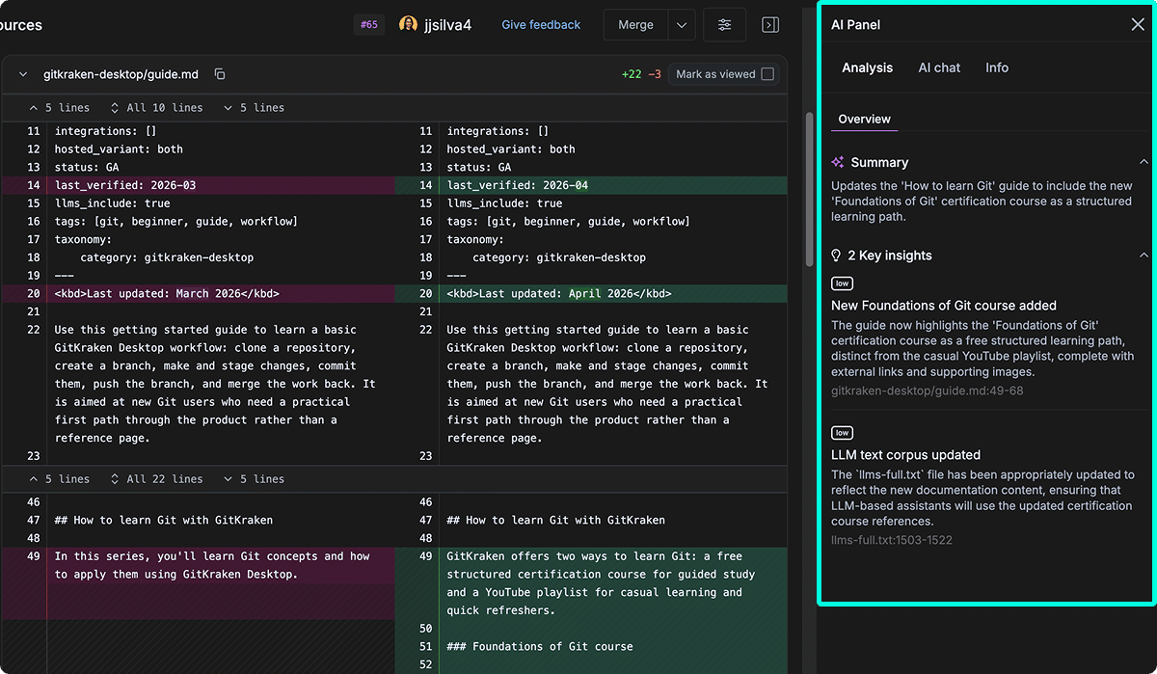Click the Key insights lightbulb icon

tap(837, 256)
